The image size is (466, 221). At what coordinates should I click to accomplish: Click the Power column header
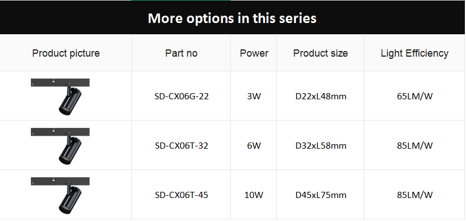pyautogui.click(x=254, y=53)
